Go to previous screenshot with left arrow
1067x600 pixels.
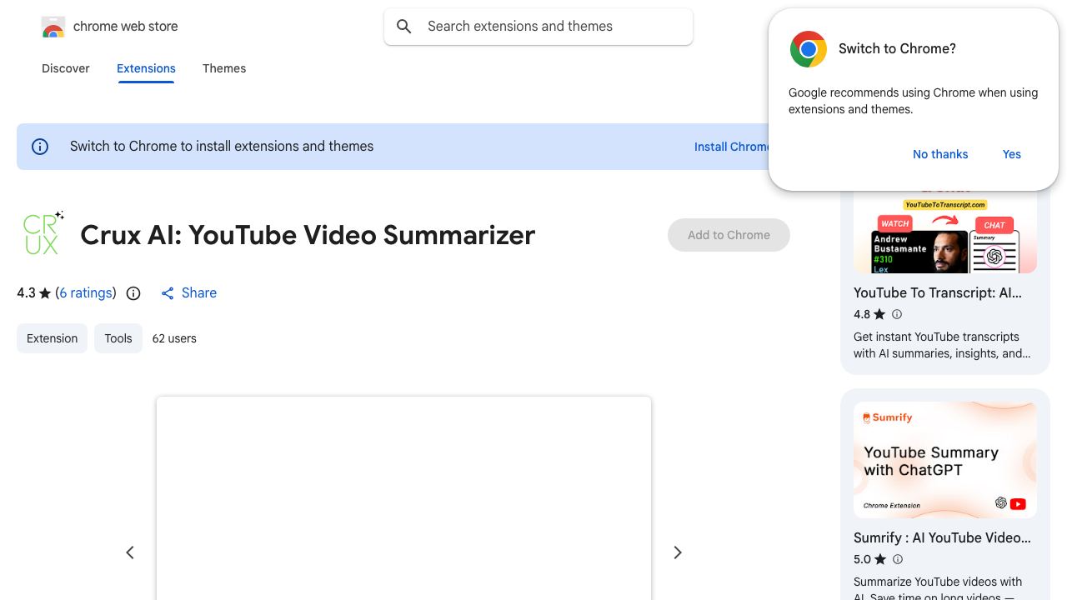tap(130, 552)
